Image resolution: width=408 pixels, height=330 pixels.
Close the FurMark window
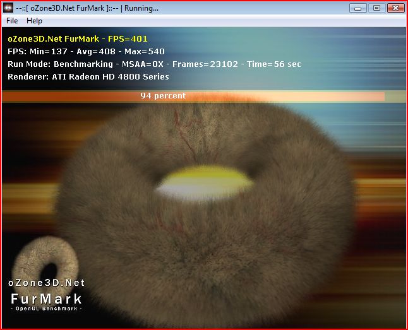pyautogui.click(x=395, y=8)
